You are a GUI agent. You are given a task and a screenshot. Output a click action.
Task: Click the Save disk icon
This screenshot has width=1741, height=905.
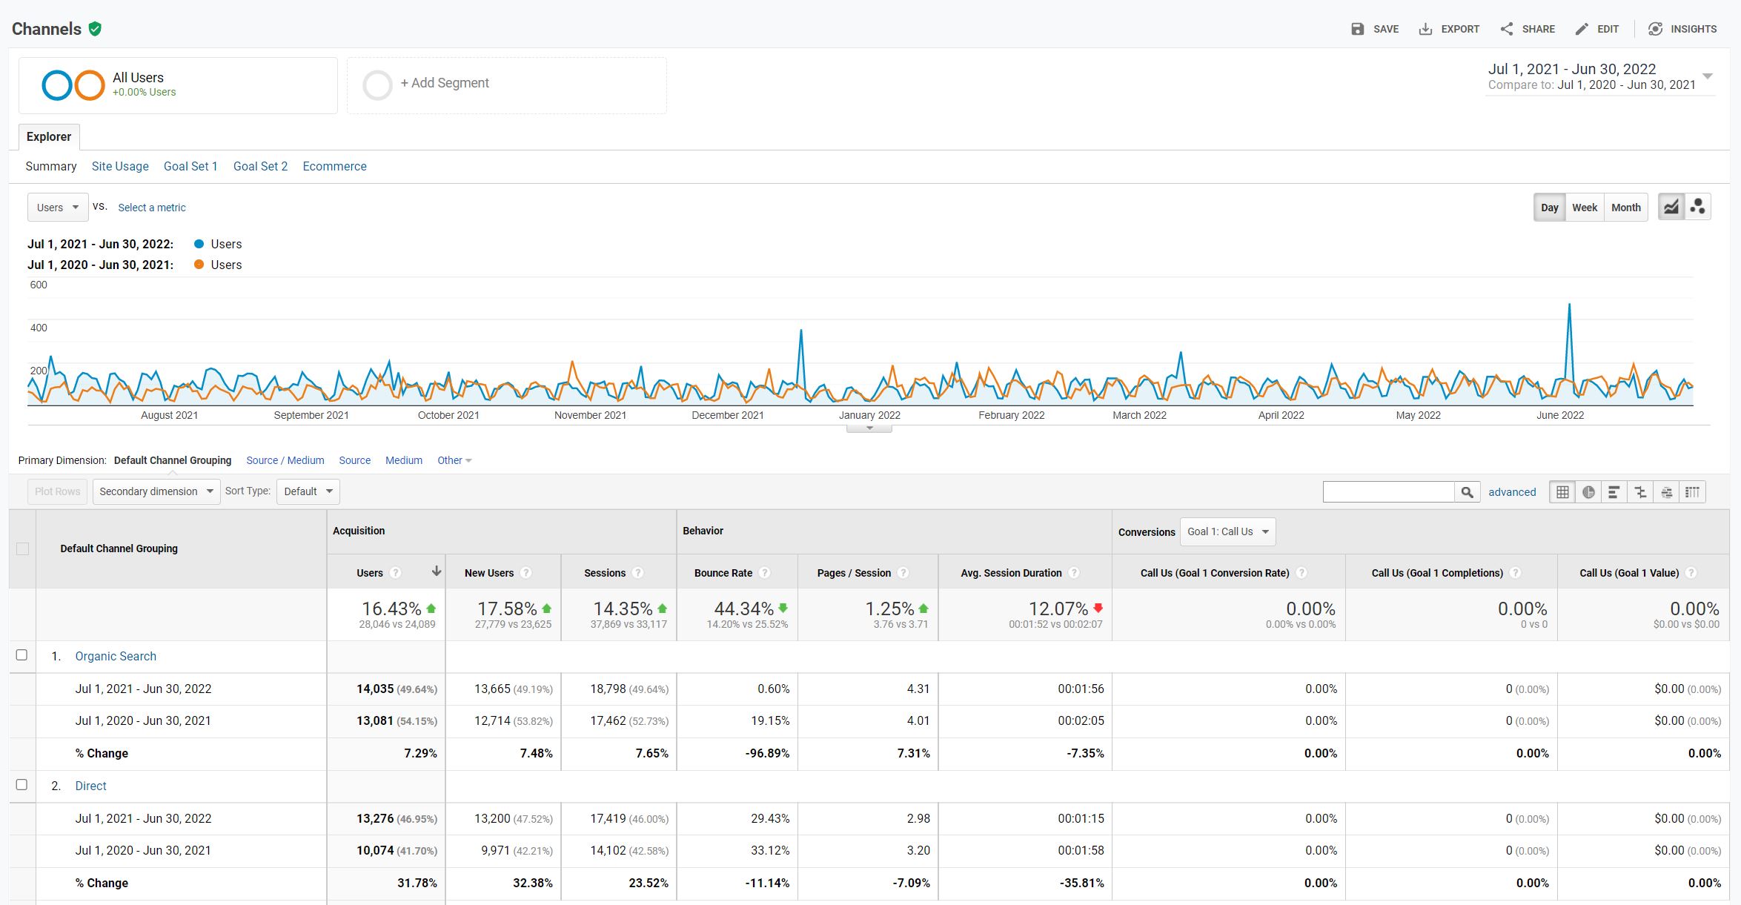(x=1357, y=29)
